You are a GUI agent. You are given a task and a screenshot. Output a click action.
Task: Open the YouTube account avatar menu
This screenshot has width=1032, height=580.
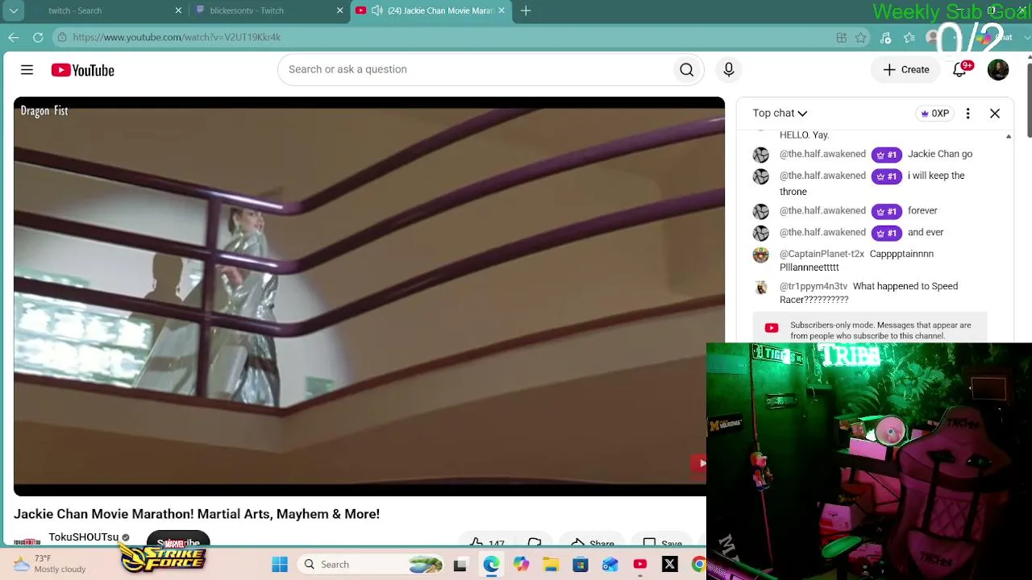click(998, 70)
